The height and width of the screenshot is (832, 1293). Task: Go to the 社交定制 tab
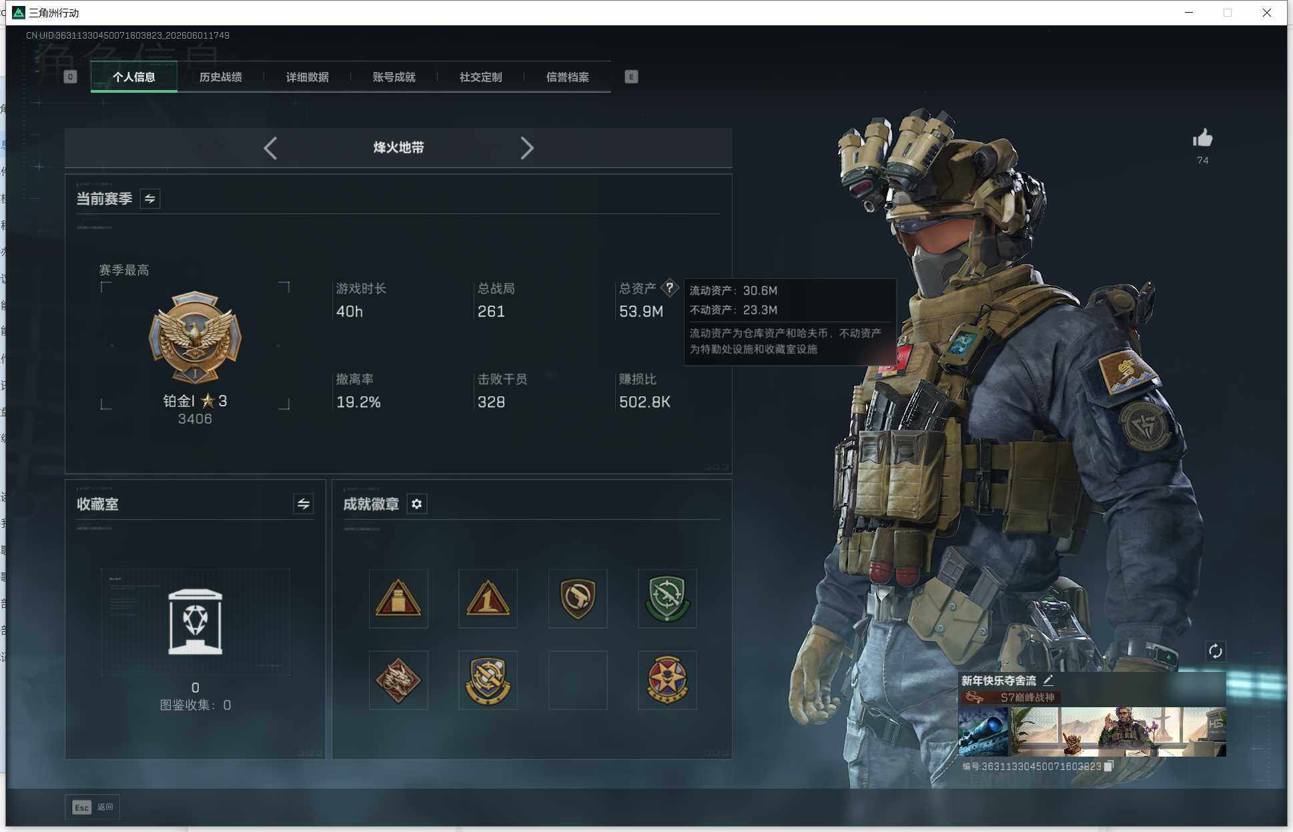tap(480, 77)
